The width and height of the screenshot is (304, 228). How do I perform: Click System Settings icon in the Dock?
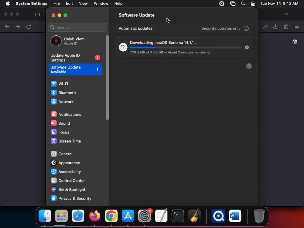point(145,216)
